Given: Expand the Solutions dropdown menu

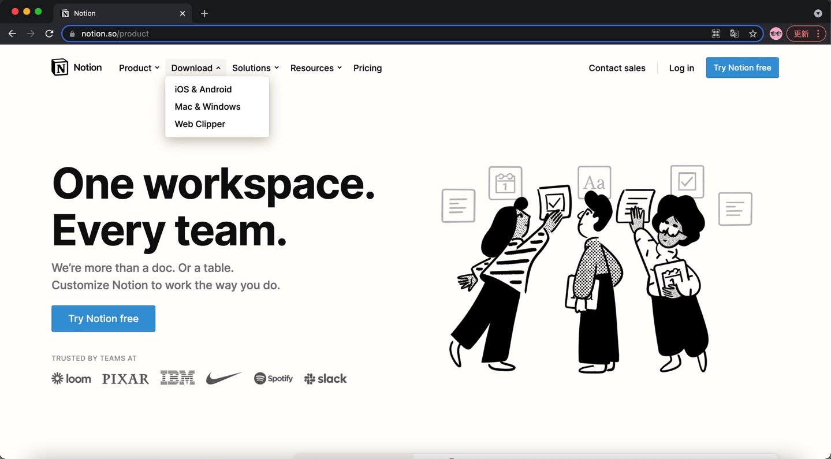Looking at the screenshot, I should (255, 68).
